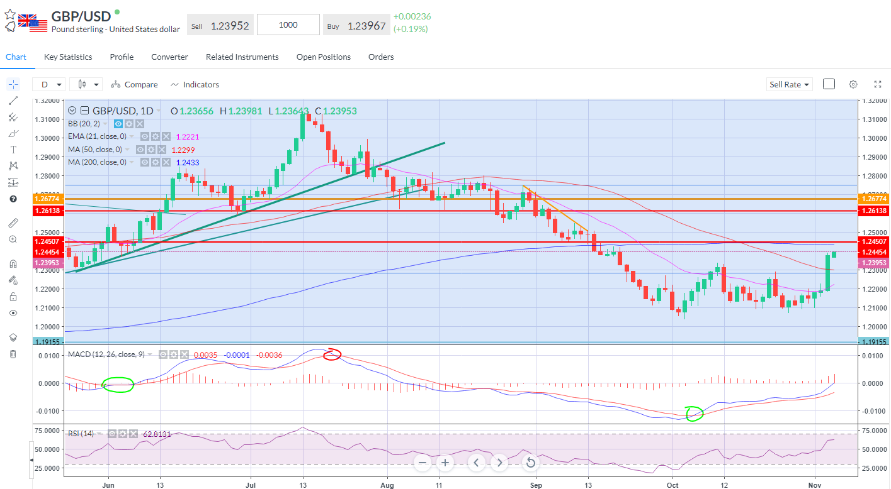The image size is (891, 489).
Task: Open the object tree layers icon
Action: (13, 338)
